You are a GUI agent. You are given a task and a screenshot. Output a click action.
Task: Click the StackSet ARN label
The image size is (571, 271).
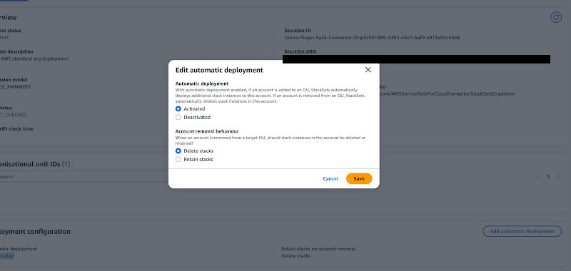click(x=300, y=51)
